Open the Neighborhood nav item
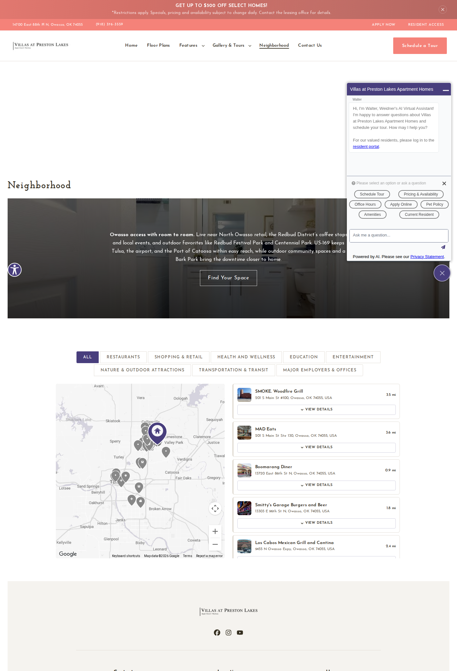Viewport: 457px width, 671px height. (x=274, y=45)
